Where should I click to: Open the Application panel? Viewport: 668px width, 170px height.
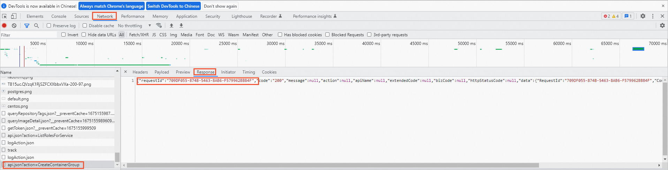(187, 16)
